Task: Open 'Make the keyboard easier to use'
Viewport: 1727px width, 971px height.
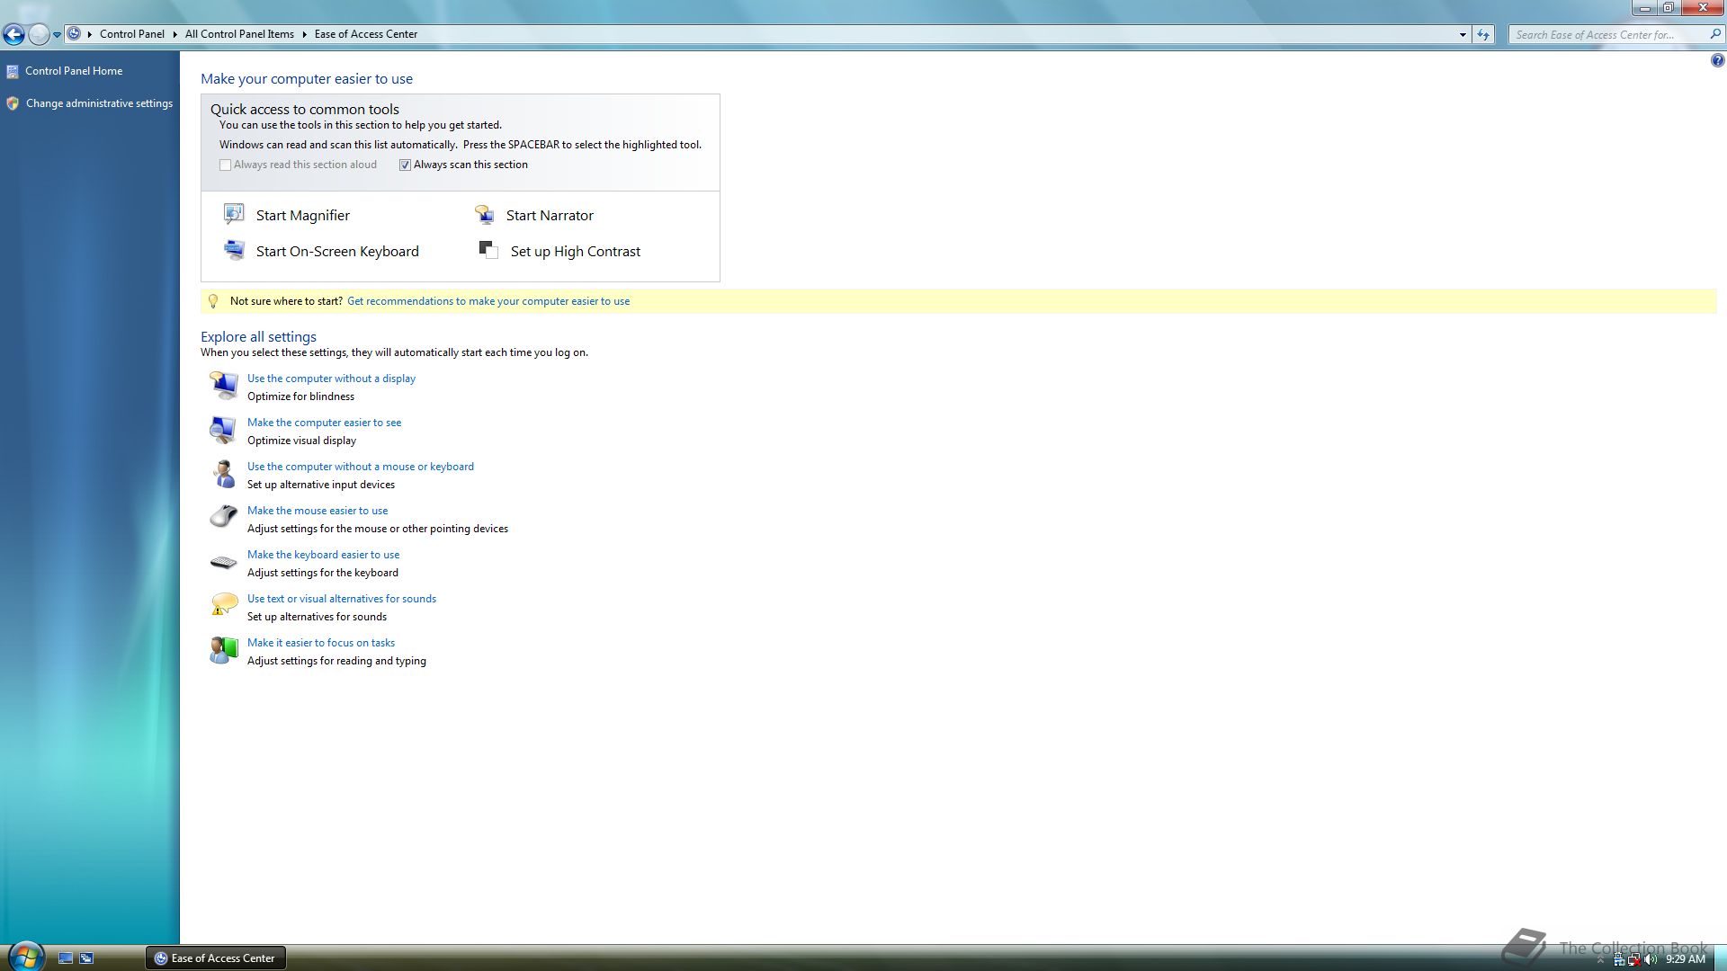Action: click(x=323, y=555)
